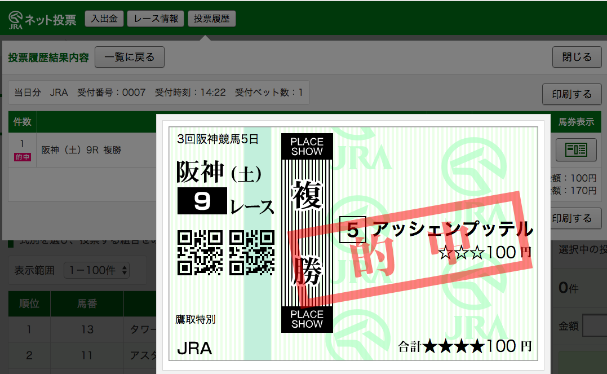This screenshot has height=374, width=607.
Task: Click the 件数 column header
Action: pos(22,122)
